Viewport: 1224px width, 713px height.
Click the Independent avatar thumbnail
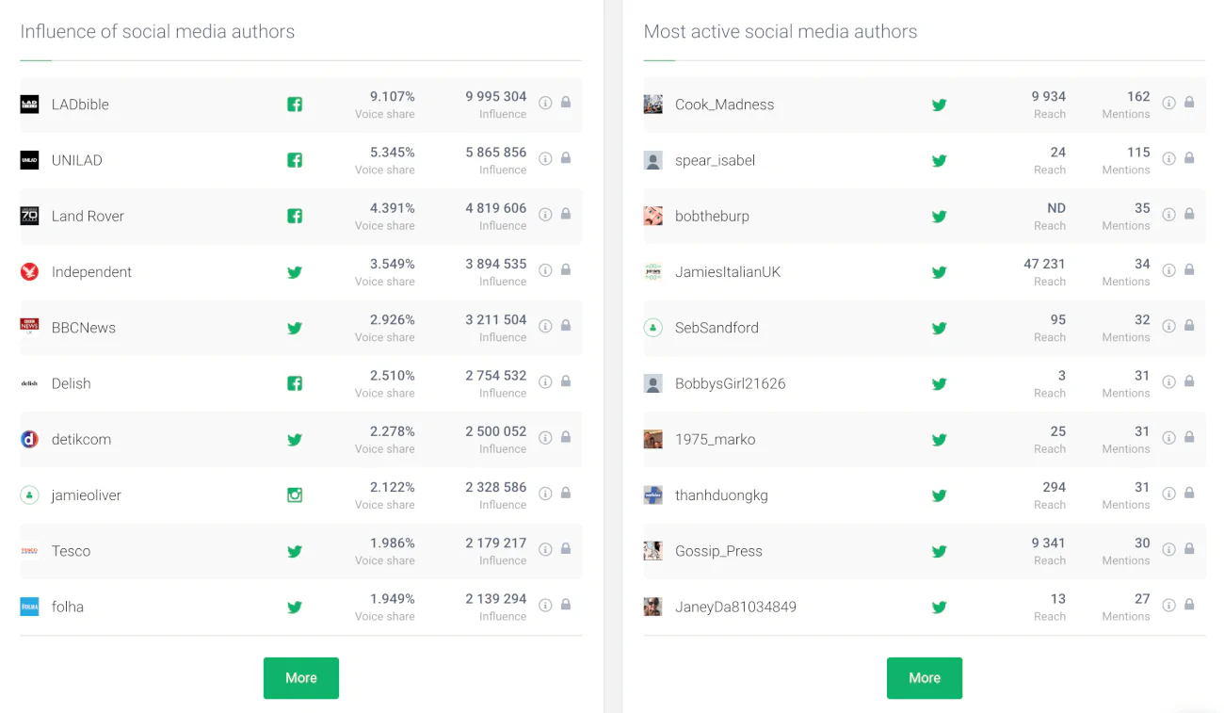pos(29,272)
